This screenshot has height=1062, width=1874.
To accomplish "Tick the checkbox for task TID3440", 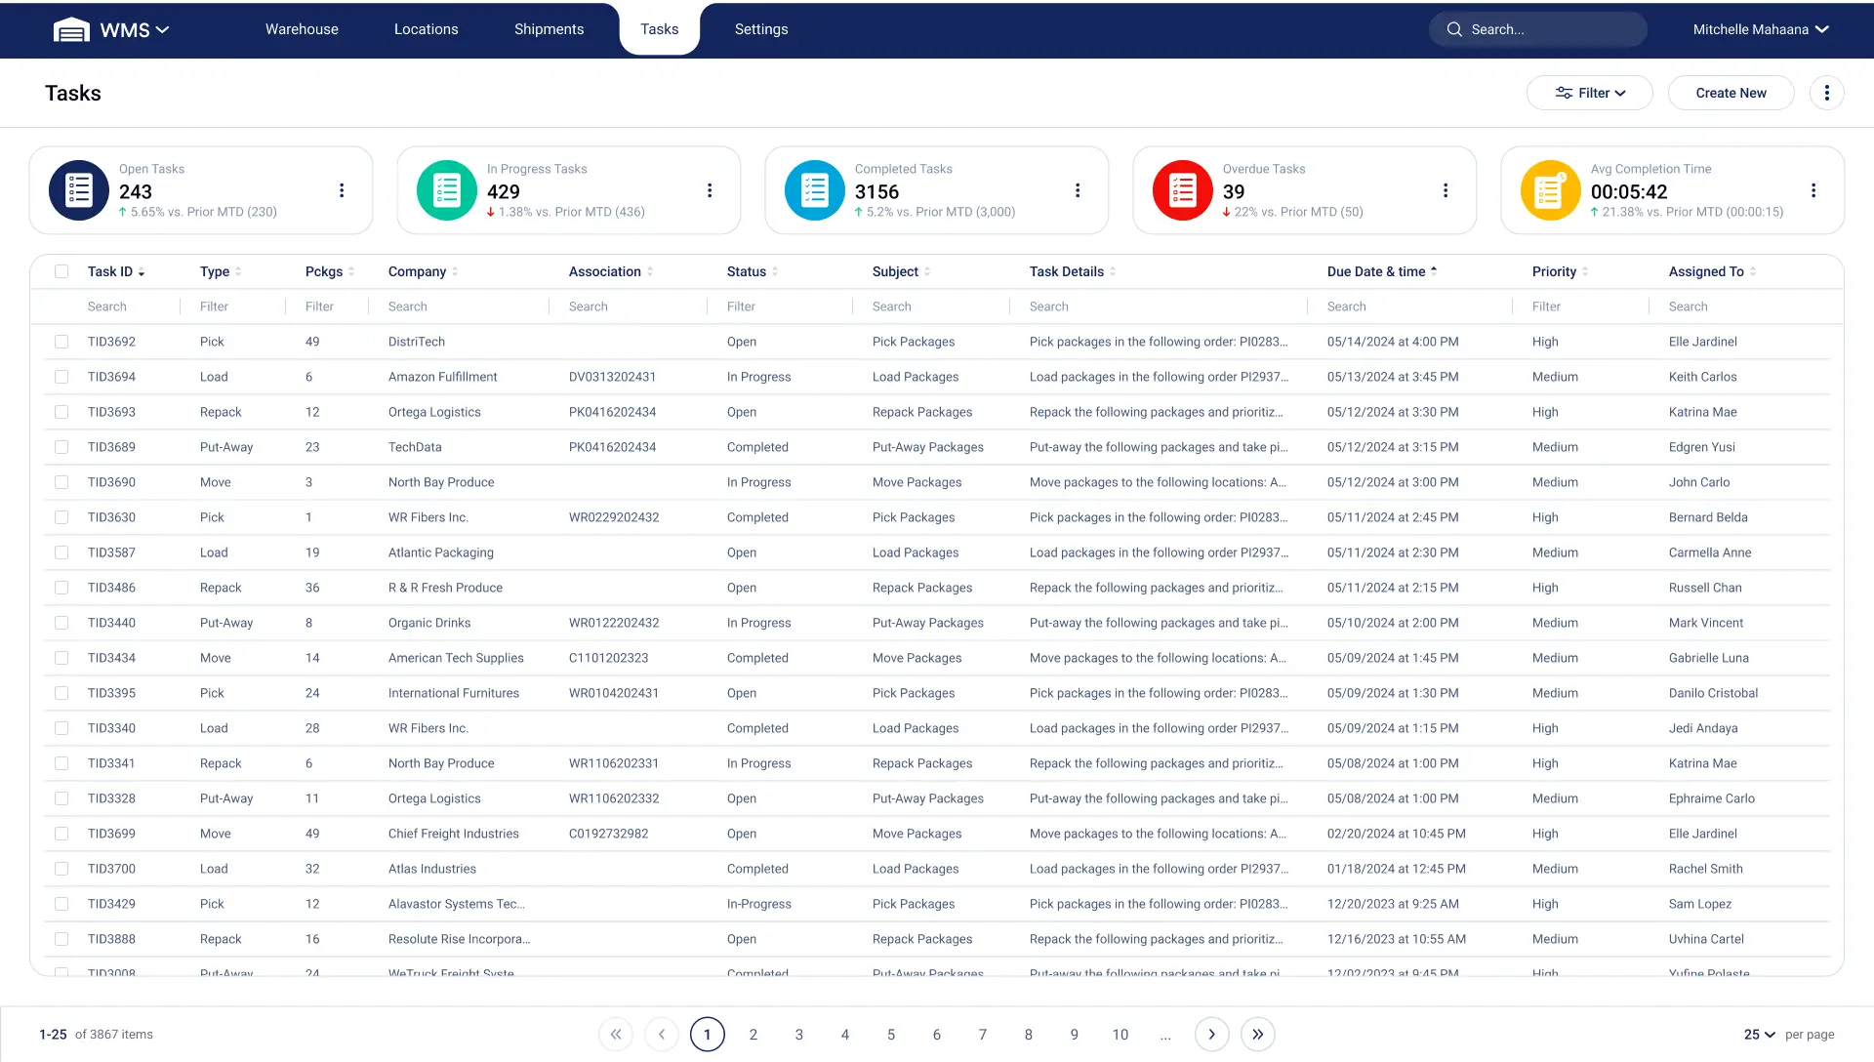I will coord(61,623).
